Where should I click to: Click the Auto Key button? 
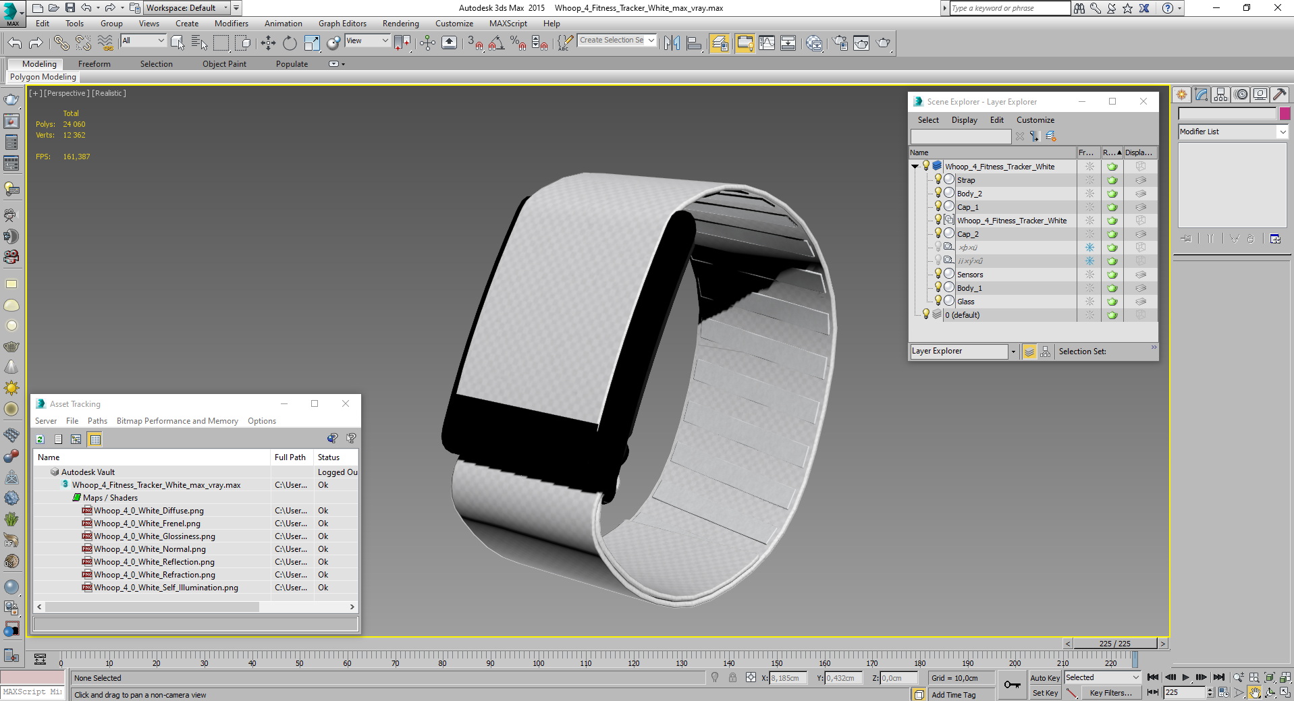click(x=1045, y=678)
